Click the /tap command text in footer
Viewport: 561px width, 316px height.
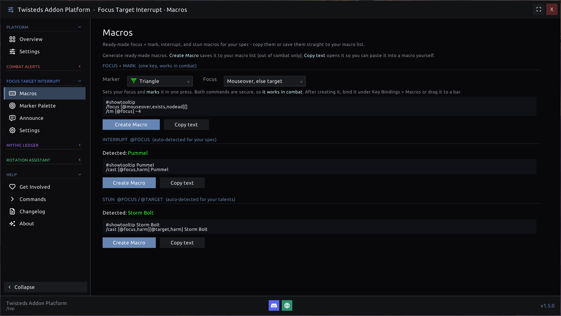[10, 308]
